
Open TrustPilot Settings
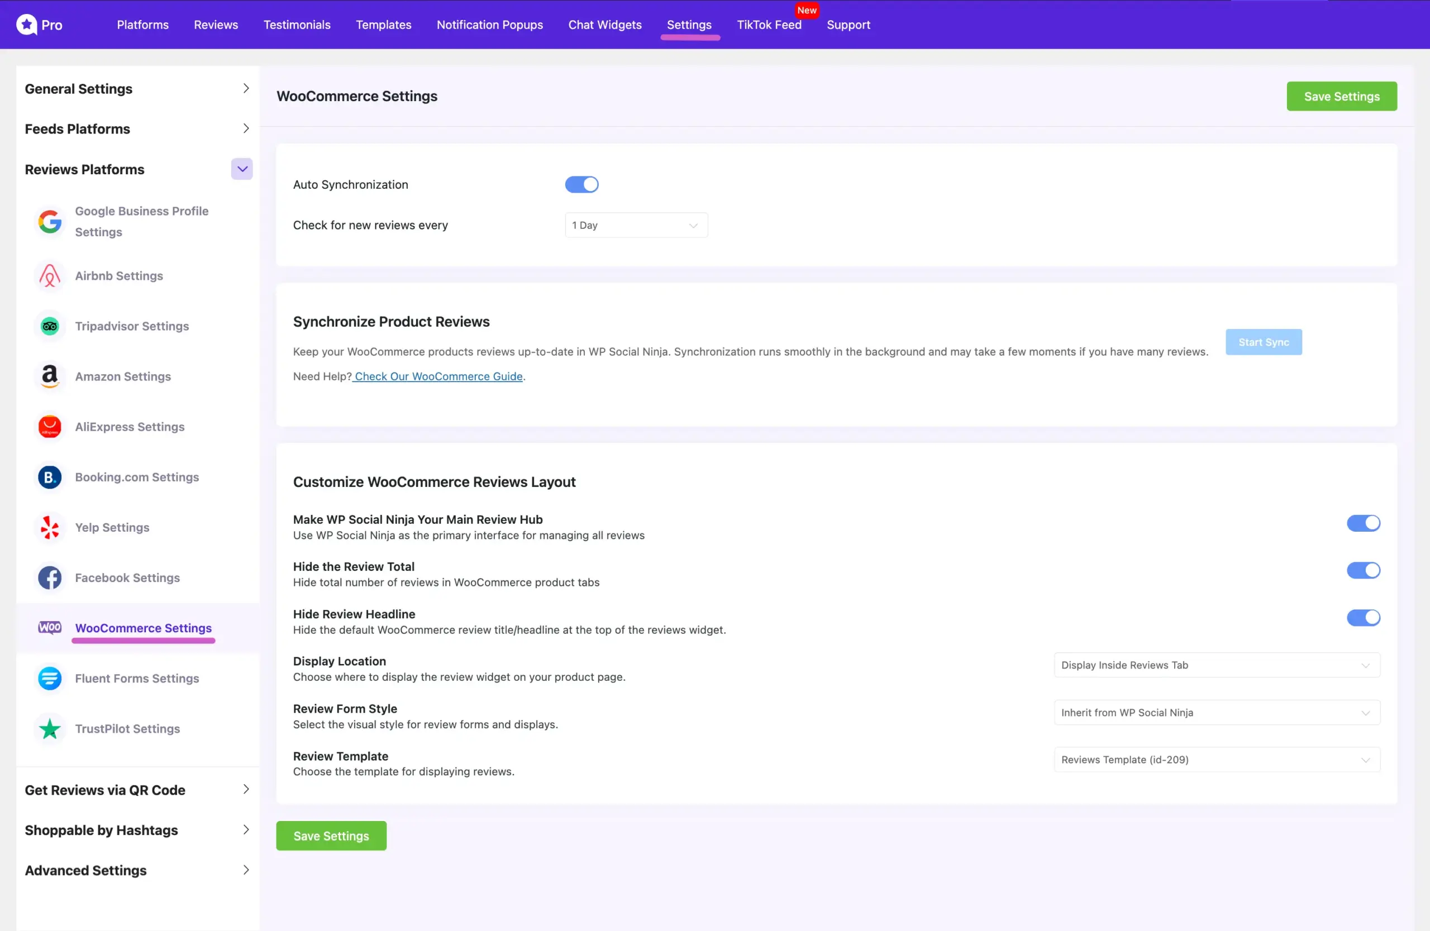(x=127, y=729)
